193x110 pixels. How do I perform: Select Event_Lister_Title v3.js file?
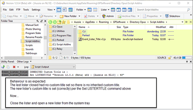point(92,39)
